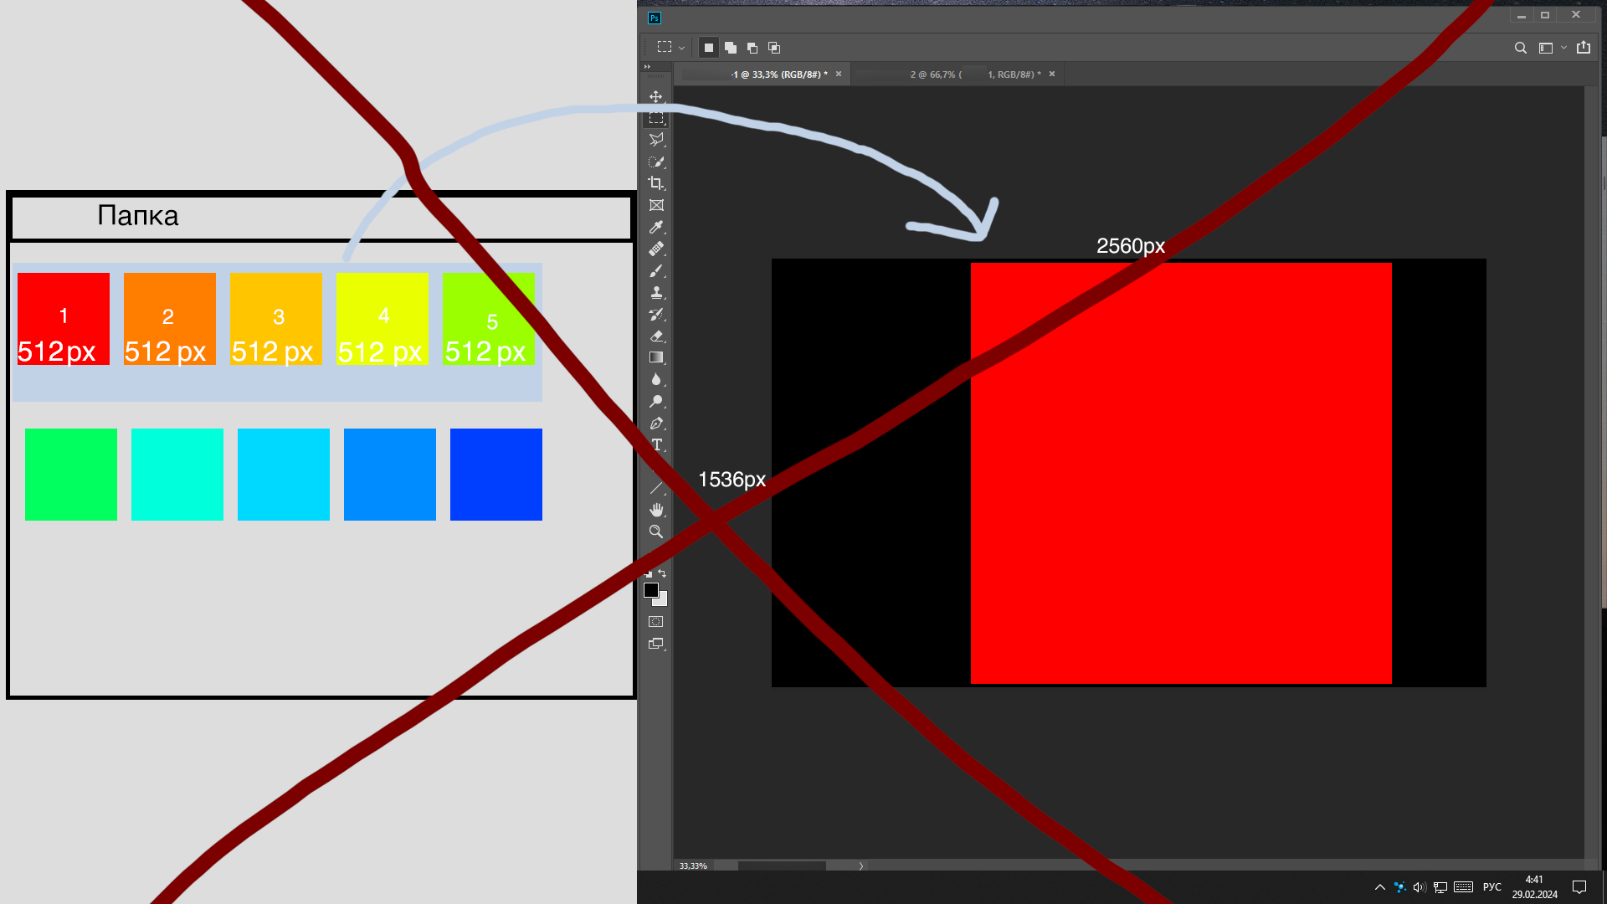Open the tool preset picker dropdown

pyautogui.click(x=681, y=48)
